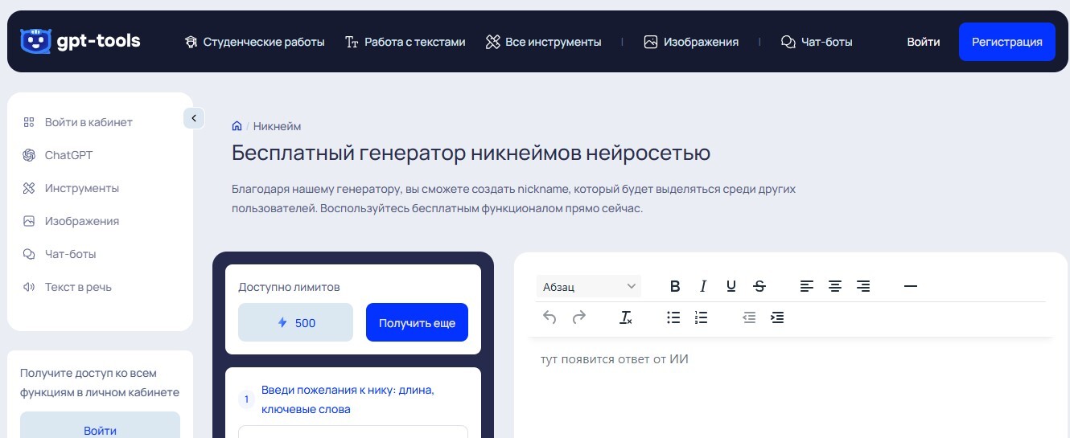Open the Студенческие работы menu
The height and width of the screenshot is (438, 1070).
coord(254,42)
